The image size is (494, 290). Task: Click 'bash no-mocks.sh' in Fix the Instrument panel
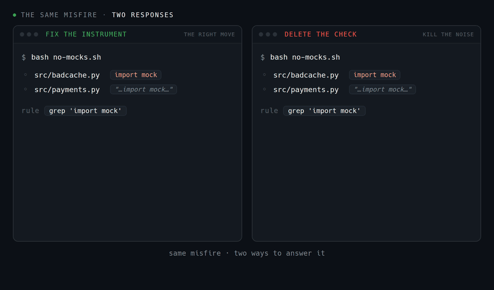click(66, 57)
